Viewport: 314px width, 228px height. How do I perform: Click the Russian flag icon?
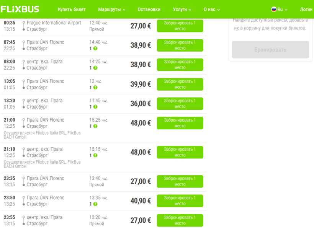click(274, 9)
